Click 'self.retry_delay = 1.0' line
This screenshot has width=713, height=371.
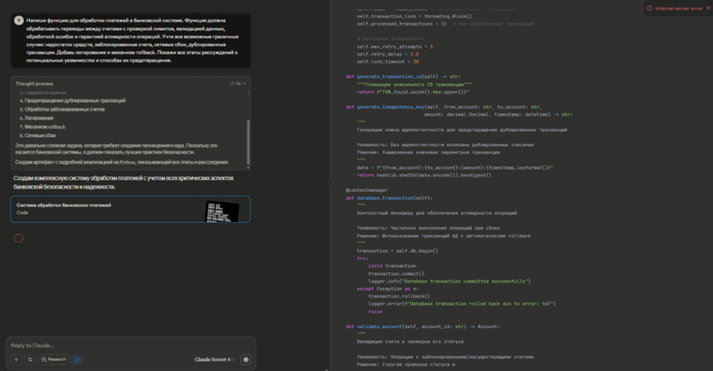coord(388,54)
